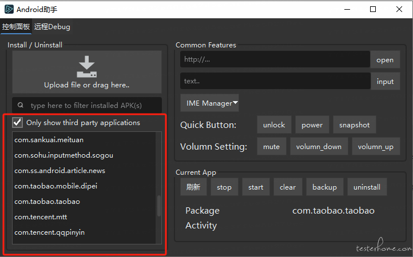413x257 pixels.
Task: Mute the device volume
Action: [272, 147]
